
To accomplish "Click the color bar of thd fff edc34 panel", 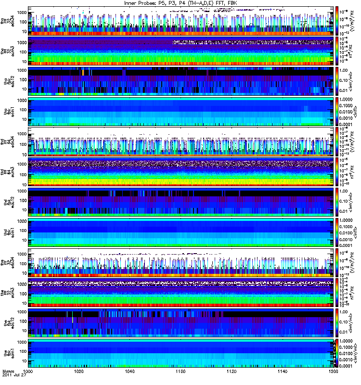I will pyautogui.click(x=337, y=141).
